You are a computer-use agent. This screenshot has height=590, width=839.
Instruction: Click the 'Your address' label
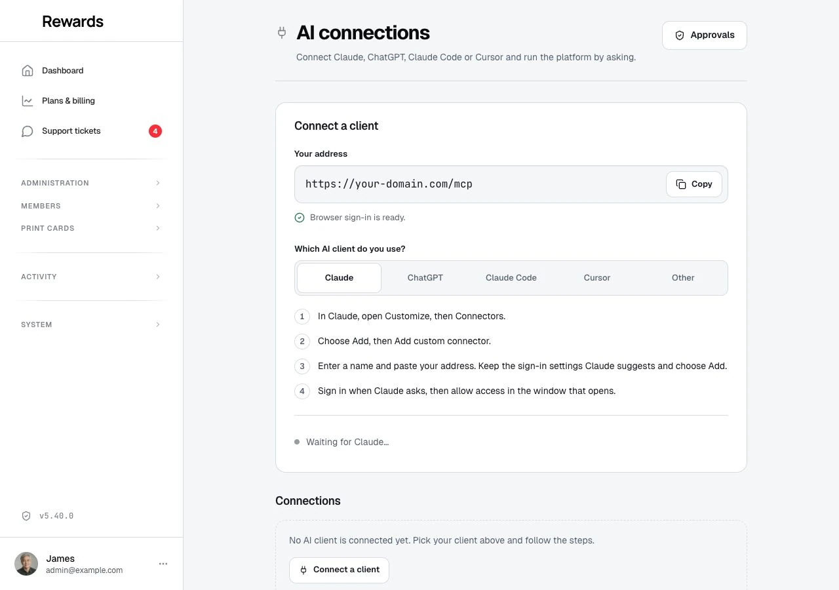click(x=321, y=154)
